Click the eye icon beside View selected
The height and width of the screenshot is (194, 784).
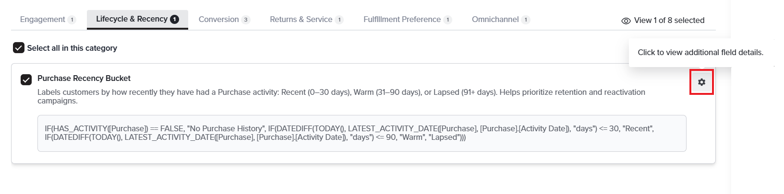(x=626, y=21)
